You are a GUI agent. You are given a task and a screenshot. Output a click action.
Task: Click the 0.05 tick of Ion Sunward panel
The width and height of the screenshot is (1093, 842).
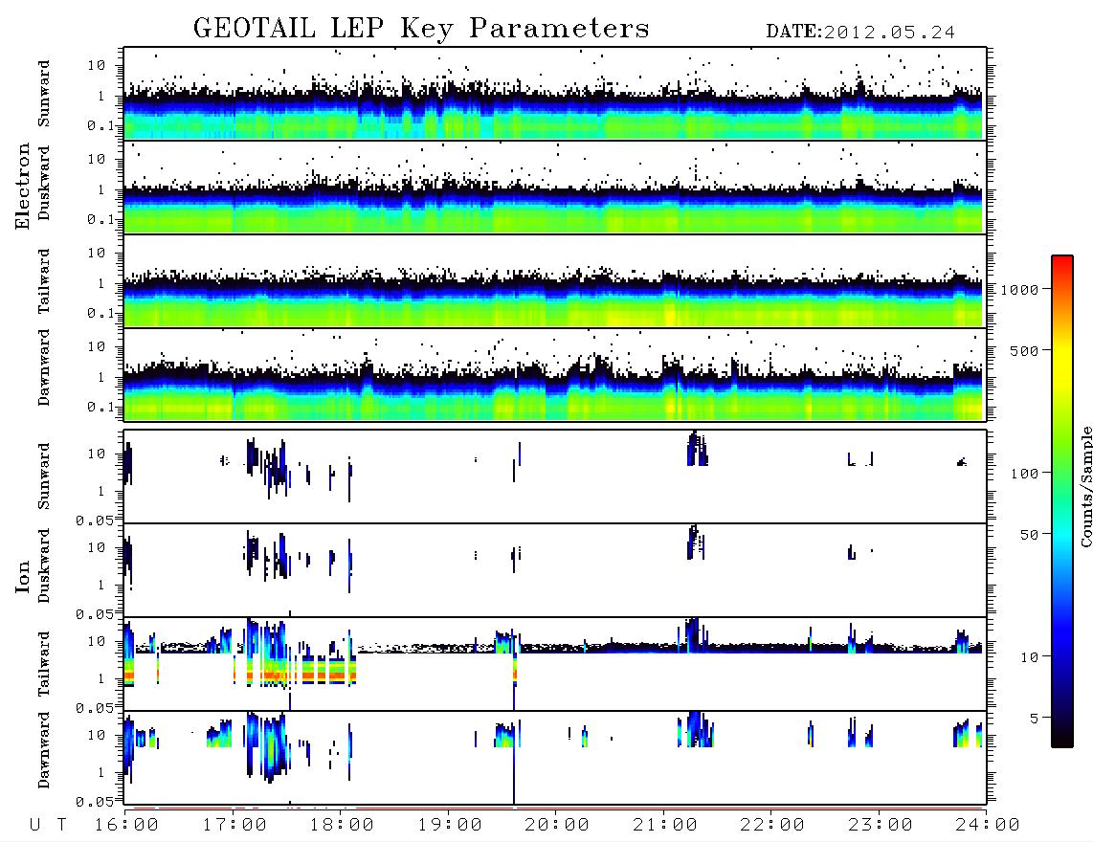(x=95, y=521)
